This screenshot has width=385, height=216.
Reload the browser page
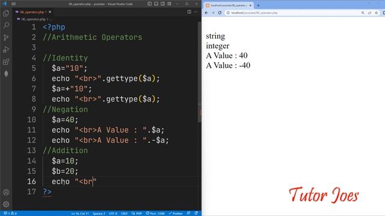[220, 13]
